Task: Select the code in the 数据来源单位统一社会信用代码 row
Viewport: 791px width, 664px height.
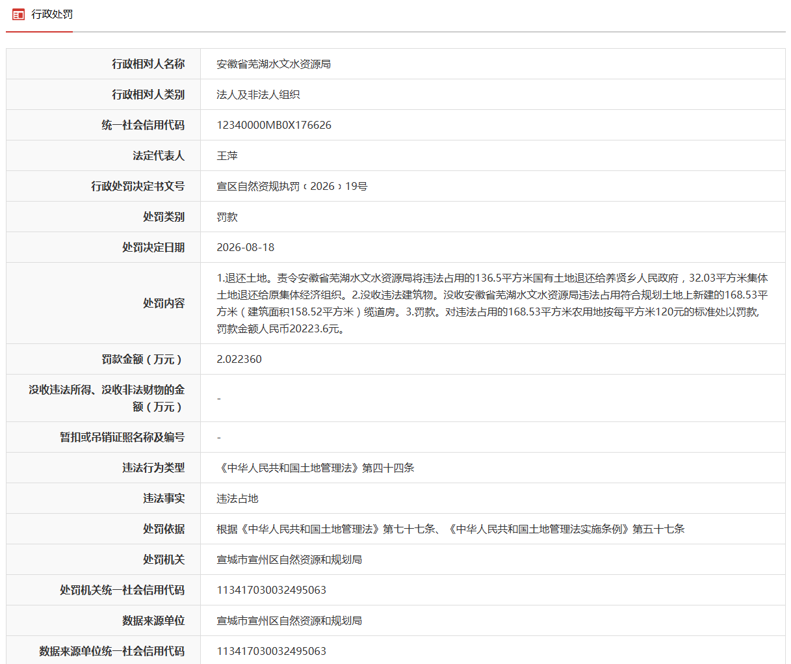Action: coord(271,651)
